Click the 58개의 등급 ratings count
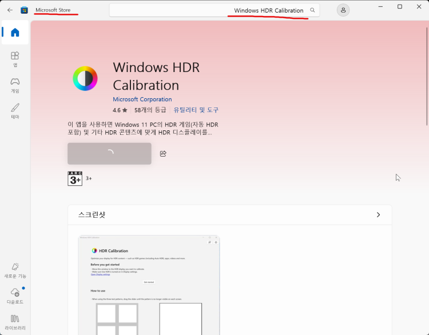Viewport: 429px width, 335px height. [150, 110]
